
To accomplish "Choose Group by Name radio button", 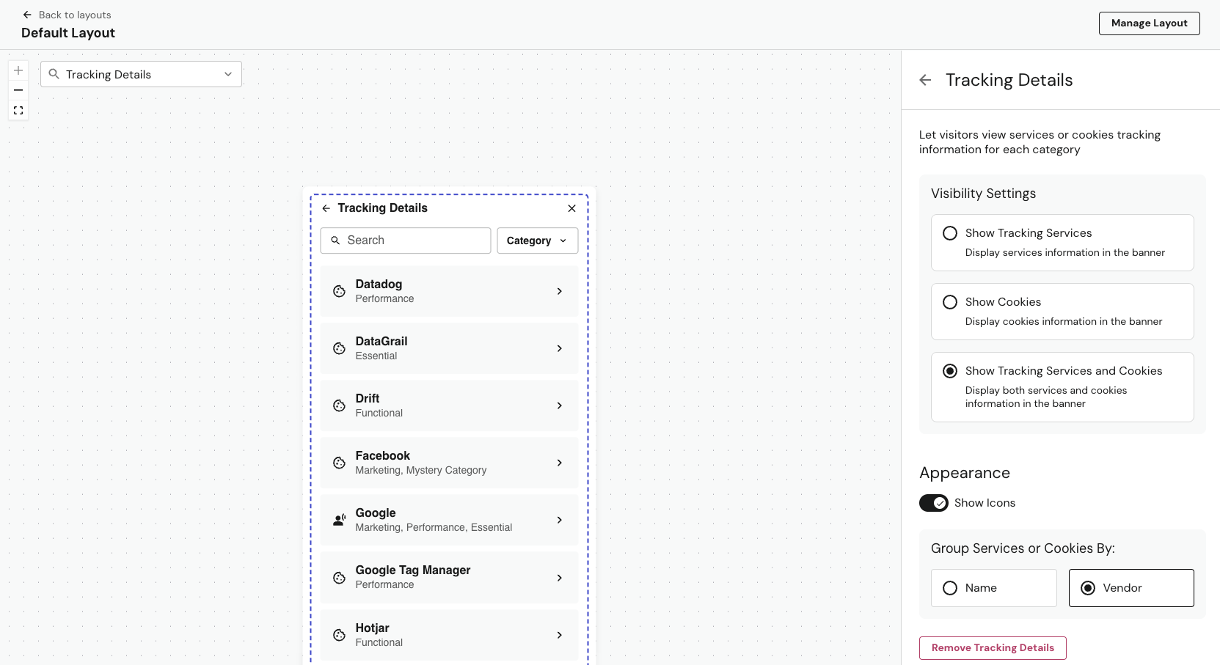I will coord(950,588).
